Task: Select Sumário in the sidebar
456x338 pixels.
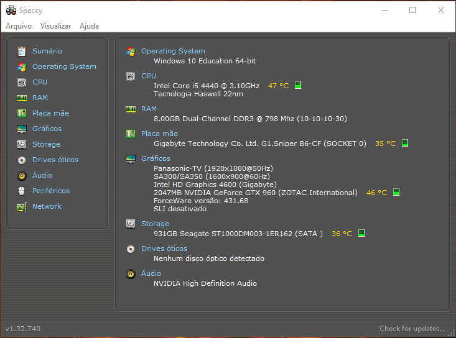Action: (47, 51)
